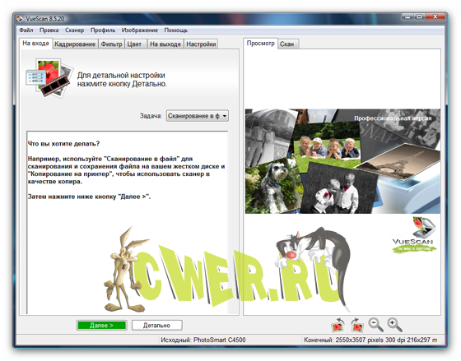This screenshot has width=461, height=361.
Task: Click the photo and filmstrip wizard icon
Action: [x=49, y=77]
